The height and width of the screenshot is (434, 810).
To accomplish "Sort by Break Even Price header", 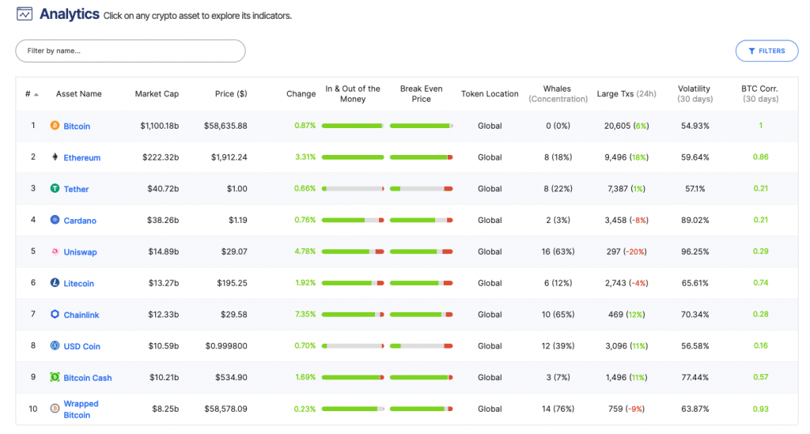I will [422, 94].
